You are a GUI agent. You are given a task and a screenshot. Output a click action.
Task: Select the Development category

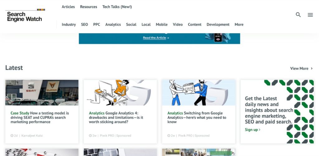pos(218,25)
